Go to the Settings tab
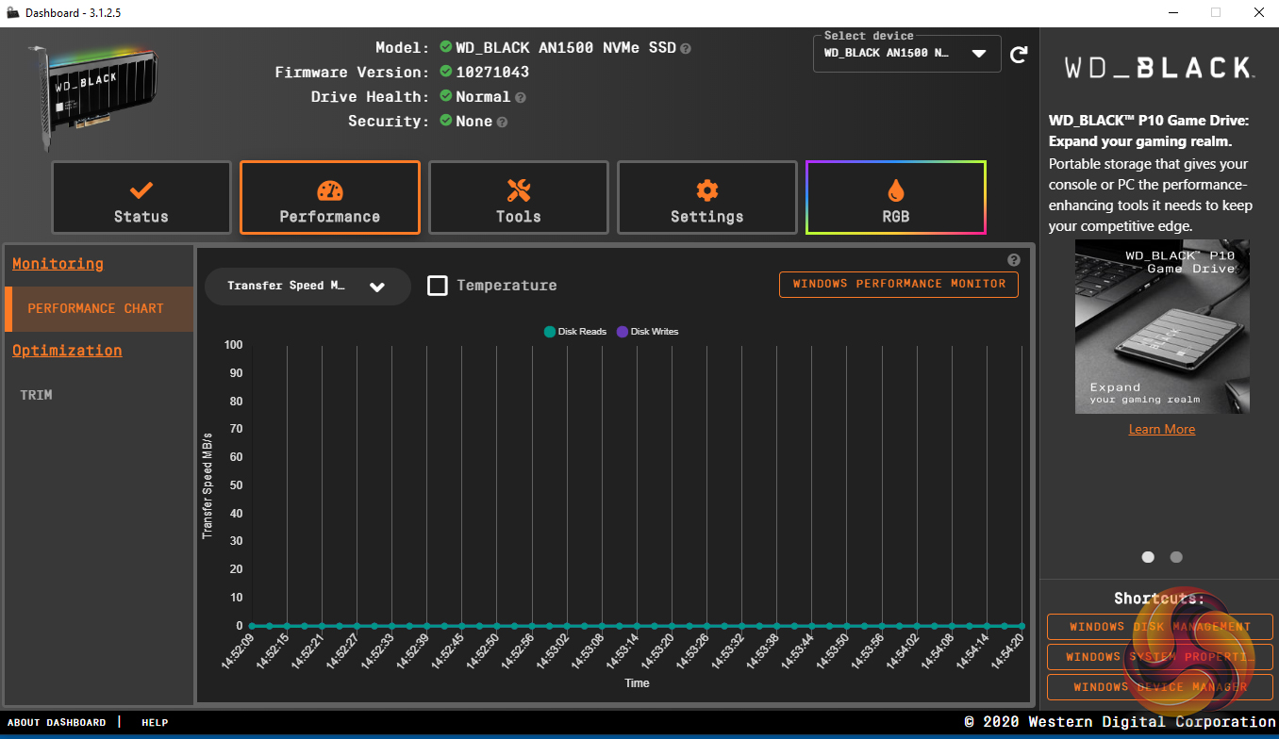The image size is (1279, 739). 707,198
